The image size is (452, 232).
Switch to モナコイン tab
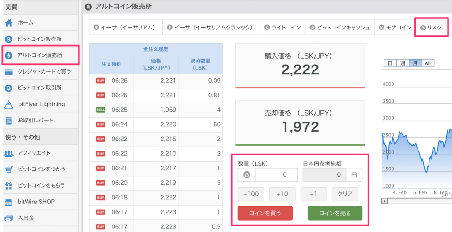[x=395, y=28]
